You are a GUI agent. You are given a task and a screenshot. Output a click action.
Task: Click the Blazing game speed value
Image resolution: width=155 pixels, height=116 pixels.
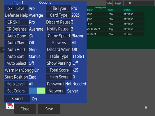tap(78, 36)
